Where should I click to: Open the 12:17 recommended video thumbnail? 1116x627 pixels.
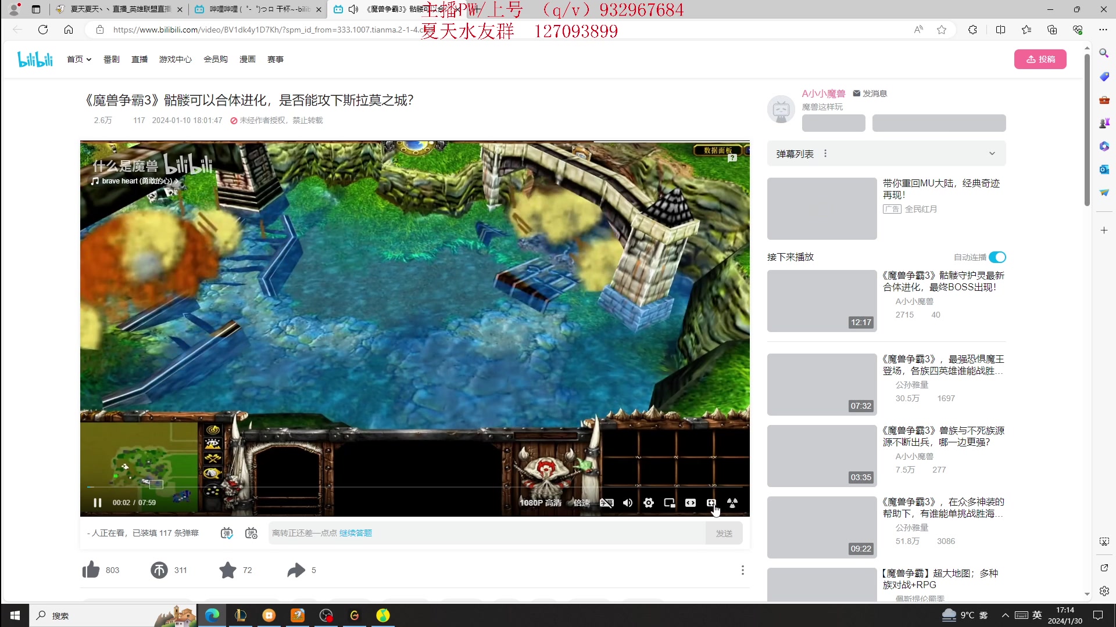coord(821,301)
